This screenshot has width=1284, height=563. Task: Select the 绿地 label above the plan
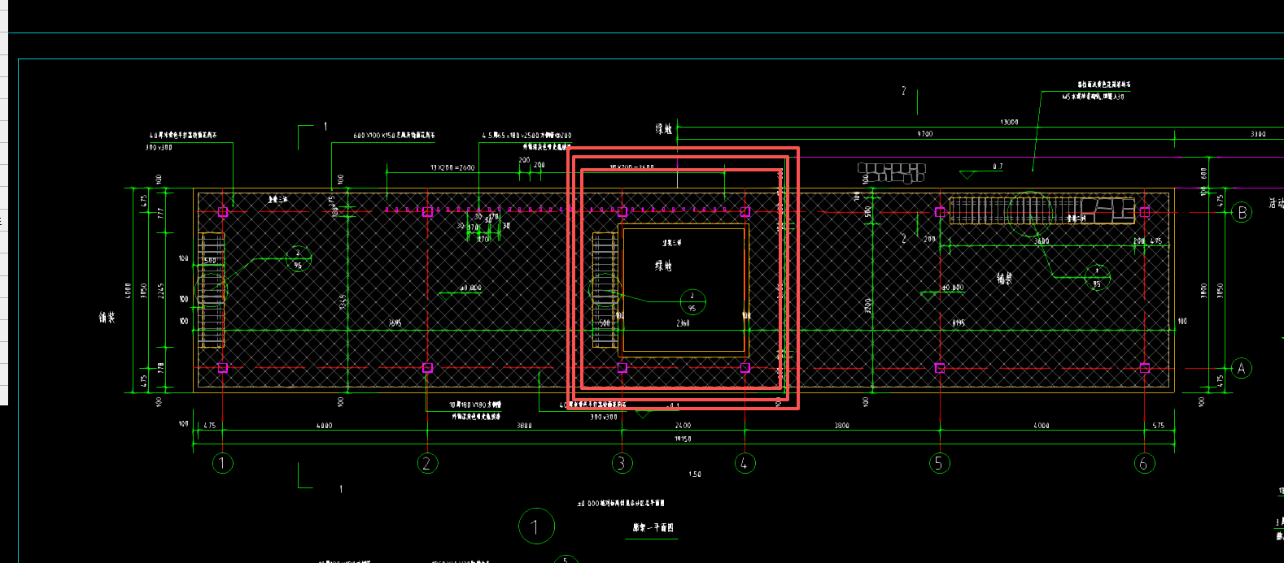point(665,129)
